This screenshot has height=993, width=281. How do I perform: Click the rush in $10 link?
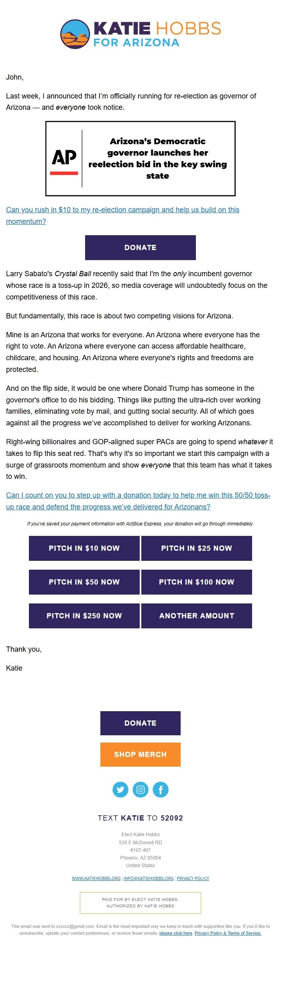click(122, 210)
